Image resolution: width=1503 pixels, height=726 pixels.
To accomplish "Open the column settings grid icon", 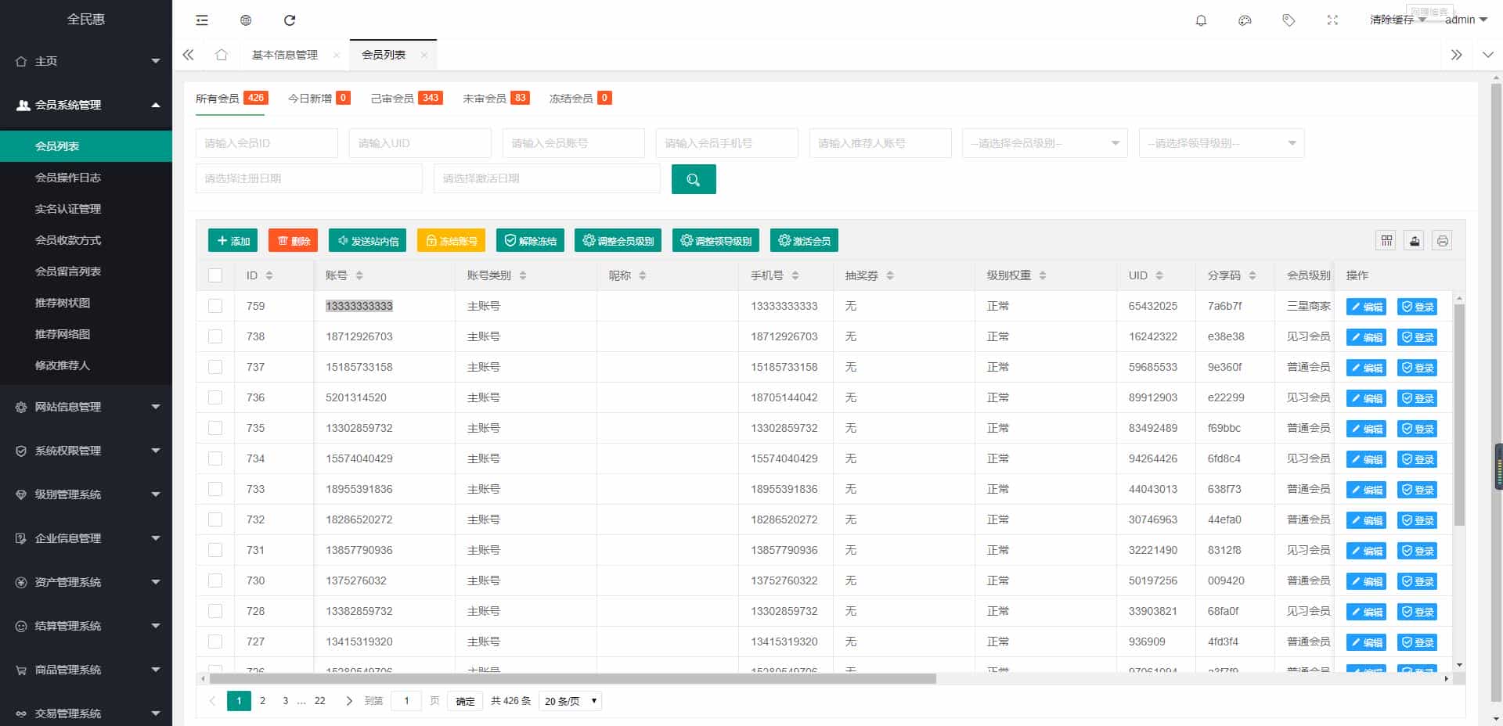I will pyautogui.click(x=1386, y=240).
